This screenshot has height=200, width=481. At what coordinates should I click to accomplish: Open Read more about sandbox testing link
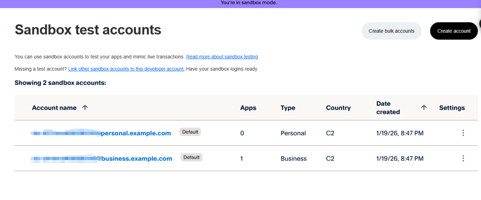(x=222, y=57)
